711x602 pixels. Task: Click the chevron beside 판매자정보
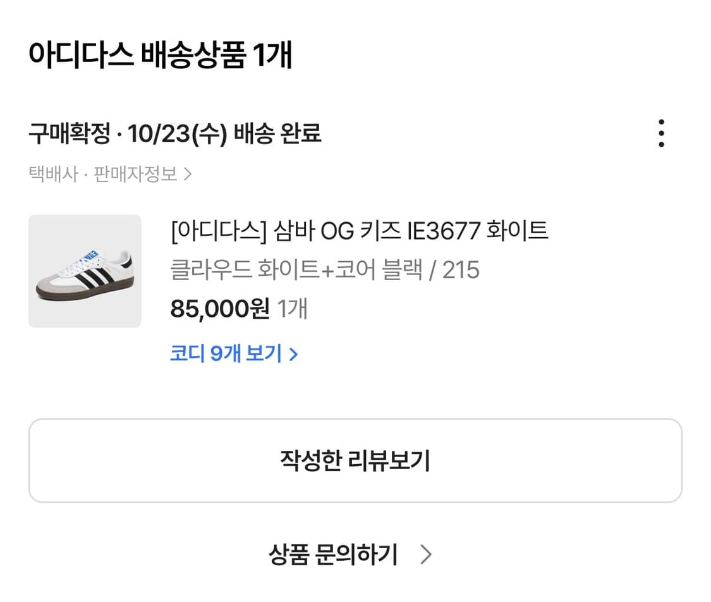click(x=187, y=174)
